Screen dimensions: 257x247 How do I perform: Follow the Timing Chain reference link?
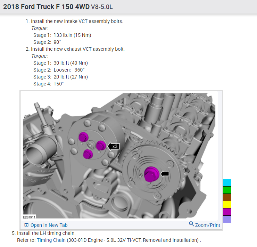tap(51, 240)
